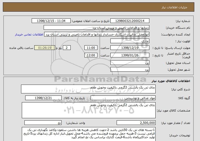Click the goods group field 'مواد غذائی و نوشیدنی'
This screenshot has height=141, width=200.
click(x=123, y=98)
